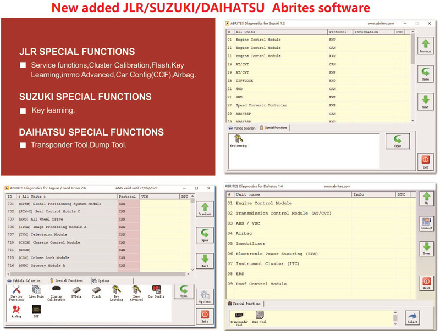Screen dimensions: 440x331
Task: Click the Previous arrow in Suzuki window
Action: (x=425, y=46)
